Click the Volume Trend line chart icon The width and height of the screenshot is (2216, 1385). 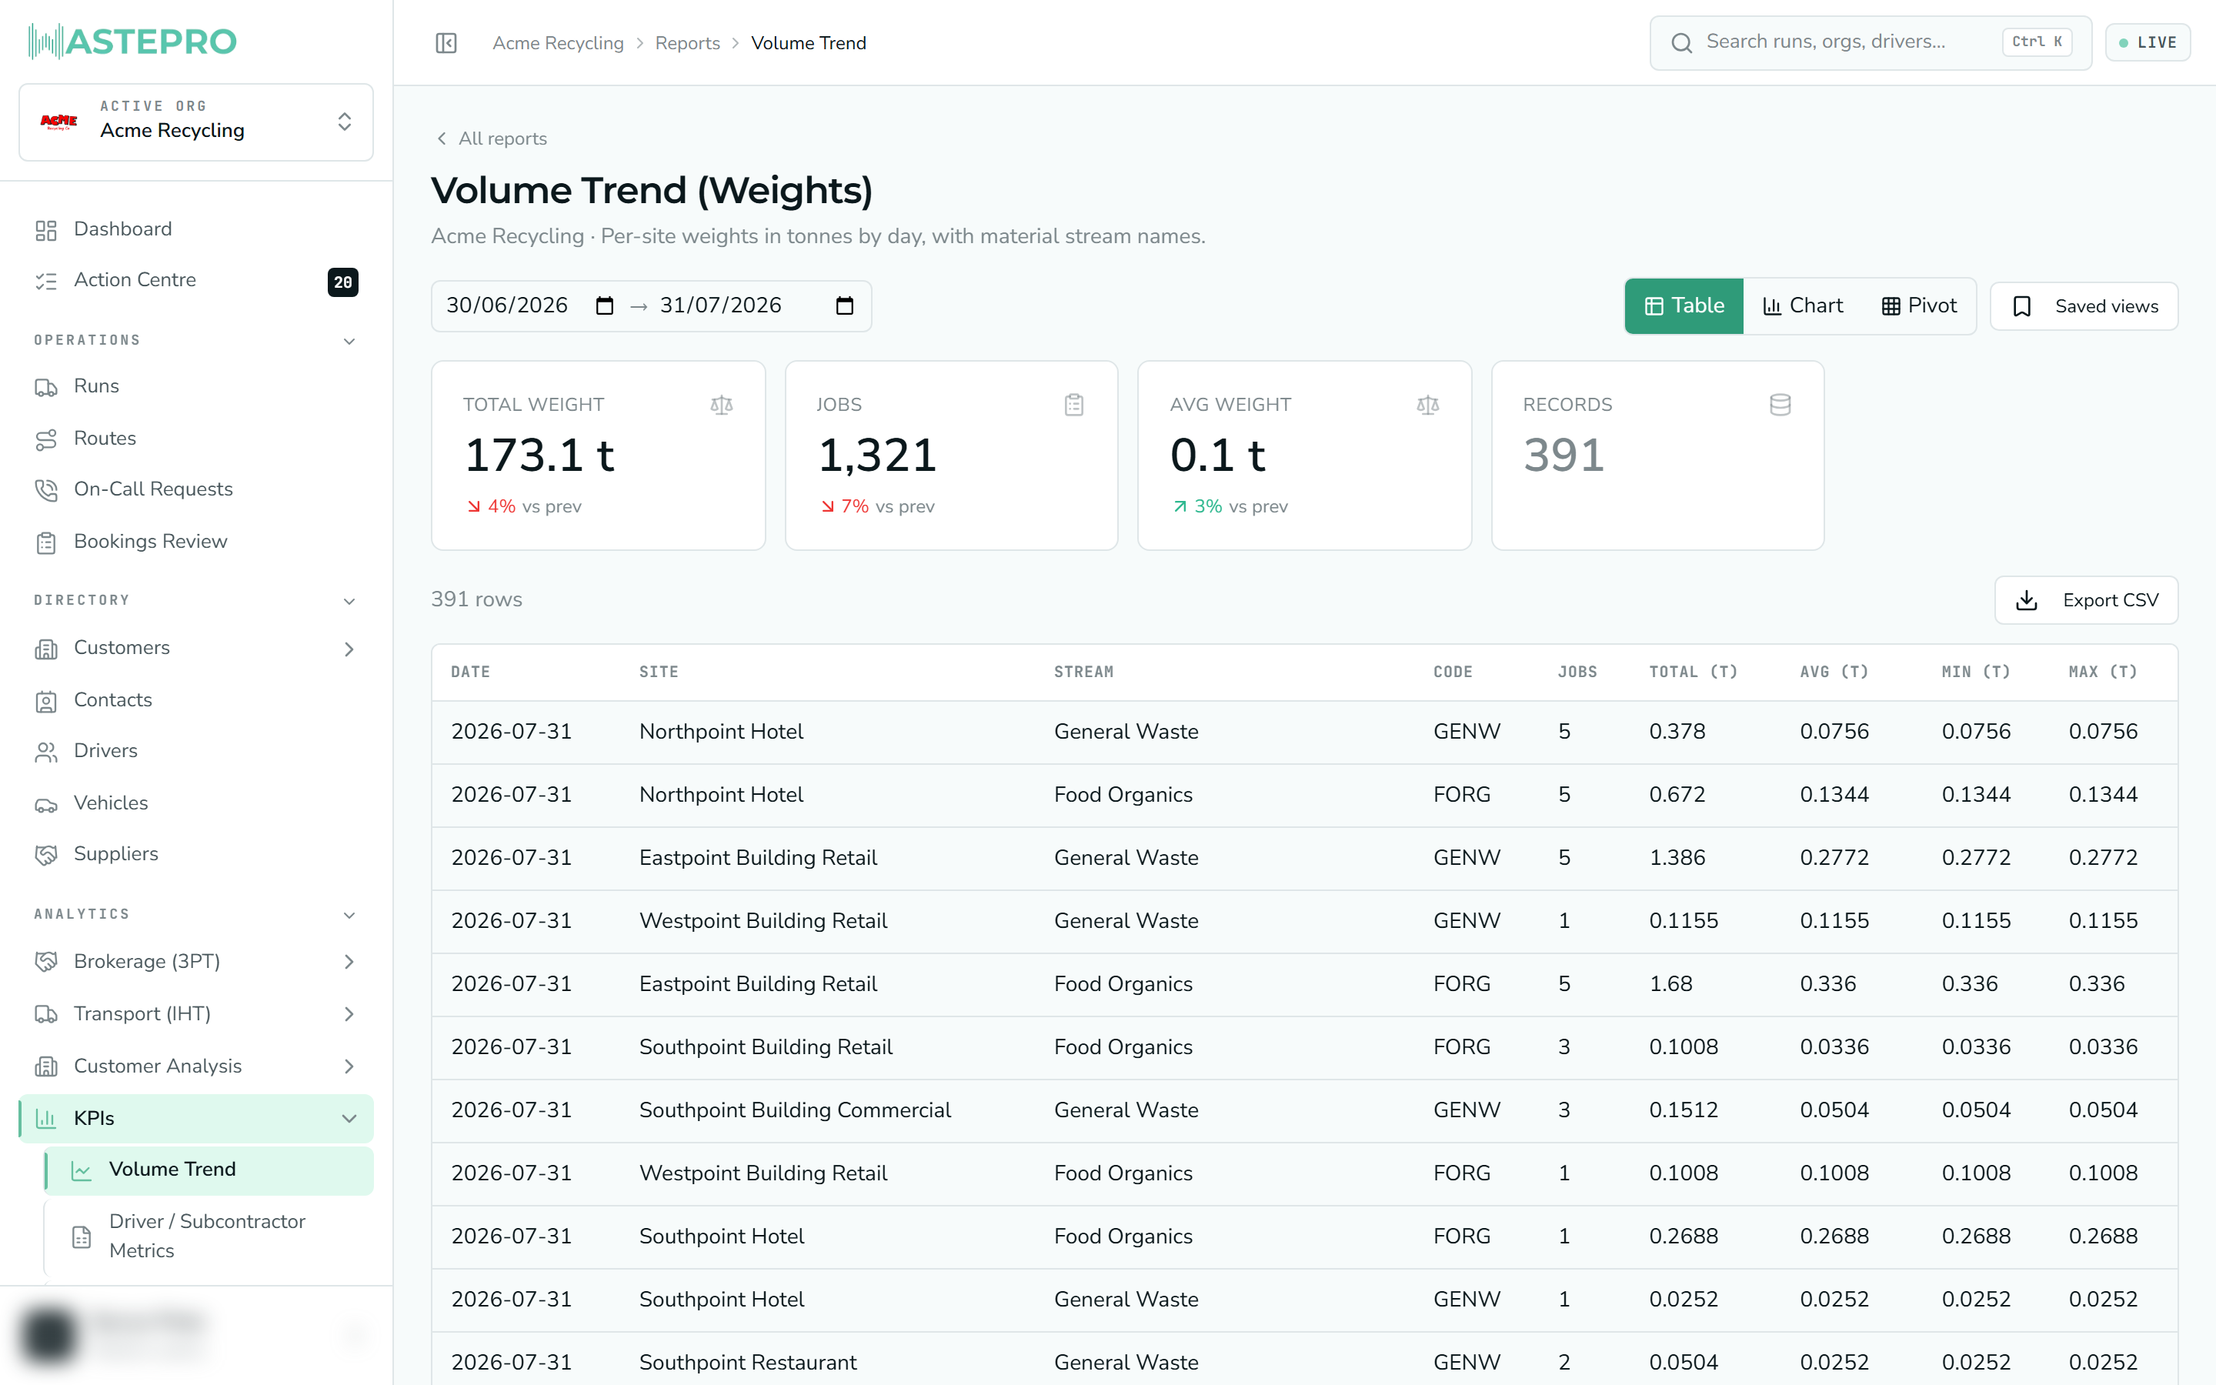82,1170
